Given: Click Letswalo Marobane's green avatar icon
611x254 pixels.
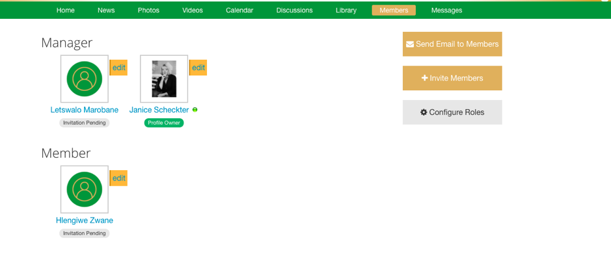Looking at the screenshot, I should click(x=85, y=79).
